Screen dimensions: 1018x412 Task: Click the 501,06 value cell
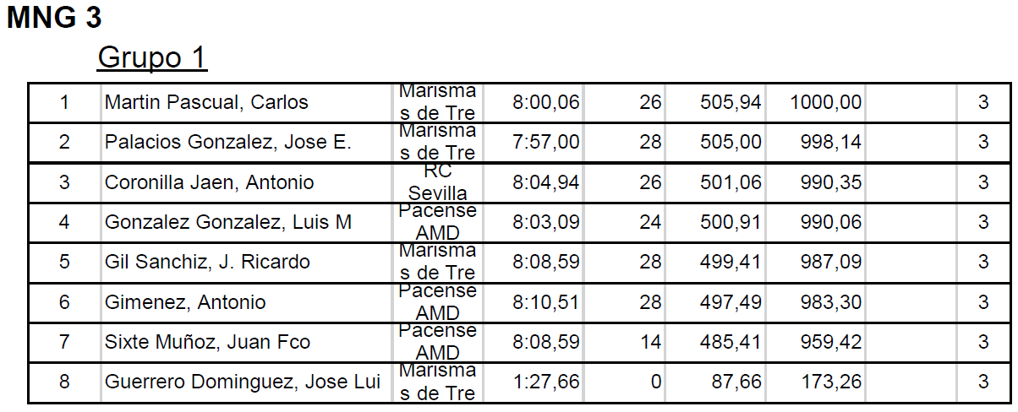point(731,182)
